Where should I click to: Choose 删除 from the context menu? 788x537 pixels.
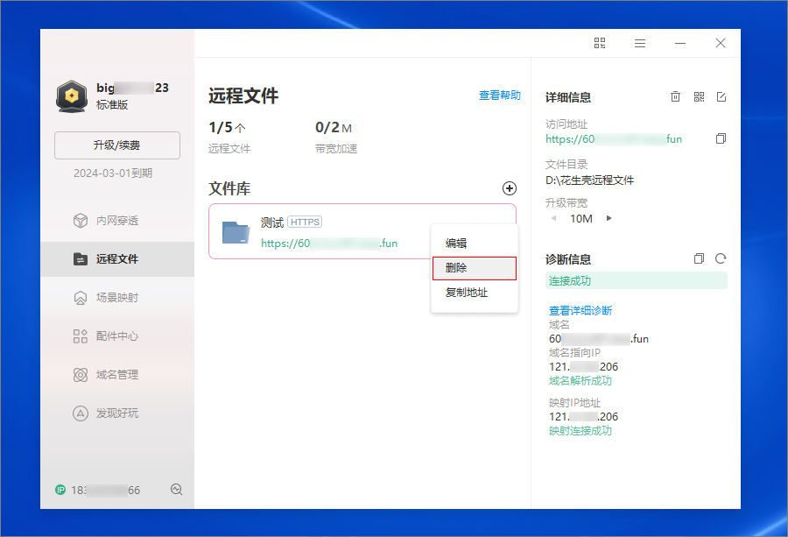[x=474, y=268]
